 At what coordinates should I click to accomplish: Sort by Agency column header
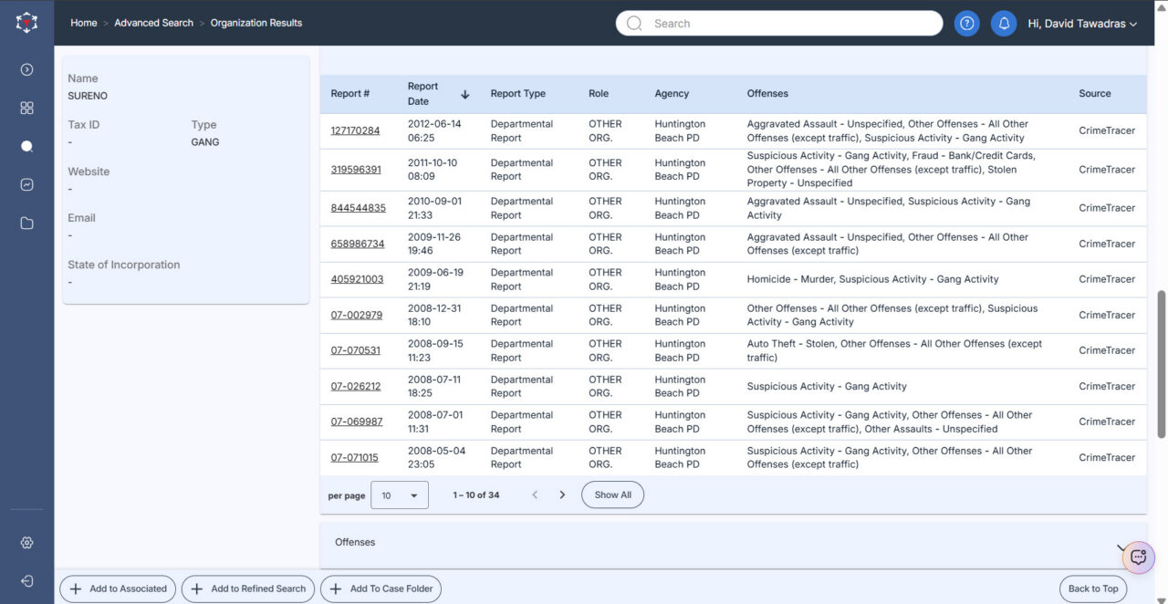[672, 94]
